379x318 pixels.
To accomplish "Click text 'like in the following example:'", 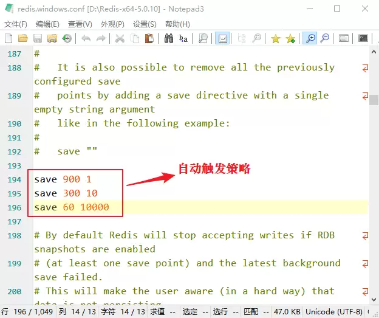I will (143, 123).
